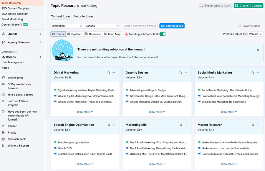Click the Prowly icon in sidebar
The width and height of the screenshot is (265, 171).
click(3, 133)
